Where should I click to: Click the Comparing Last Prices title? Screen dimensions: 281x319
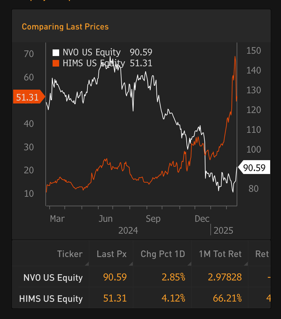pos(65,27)
